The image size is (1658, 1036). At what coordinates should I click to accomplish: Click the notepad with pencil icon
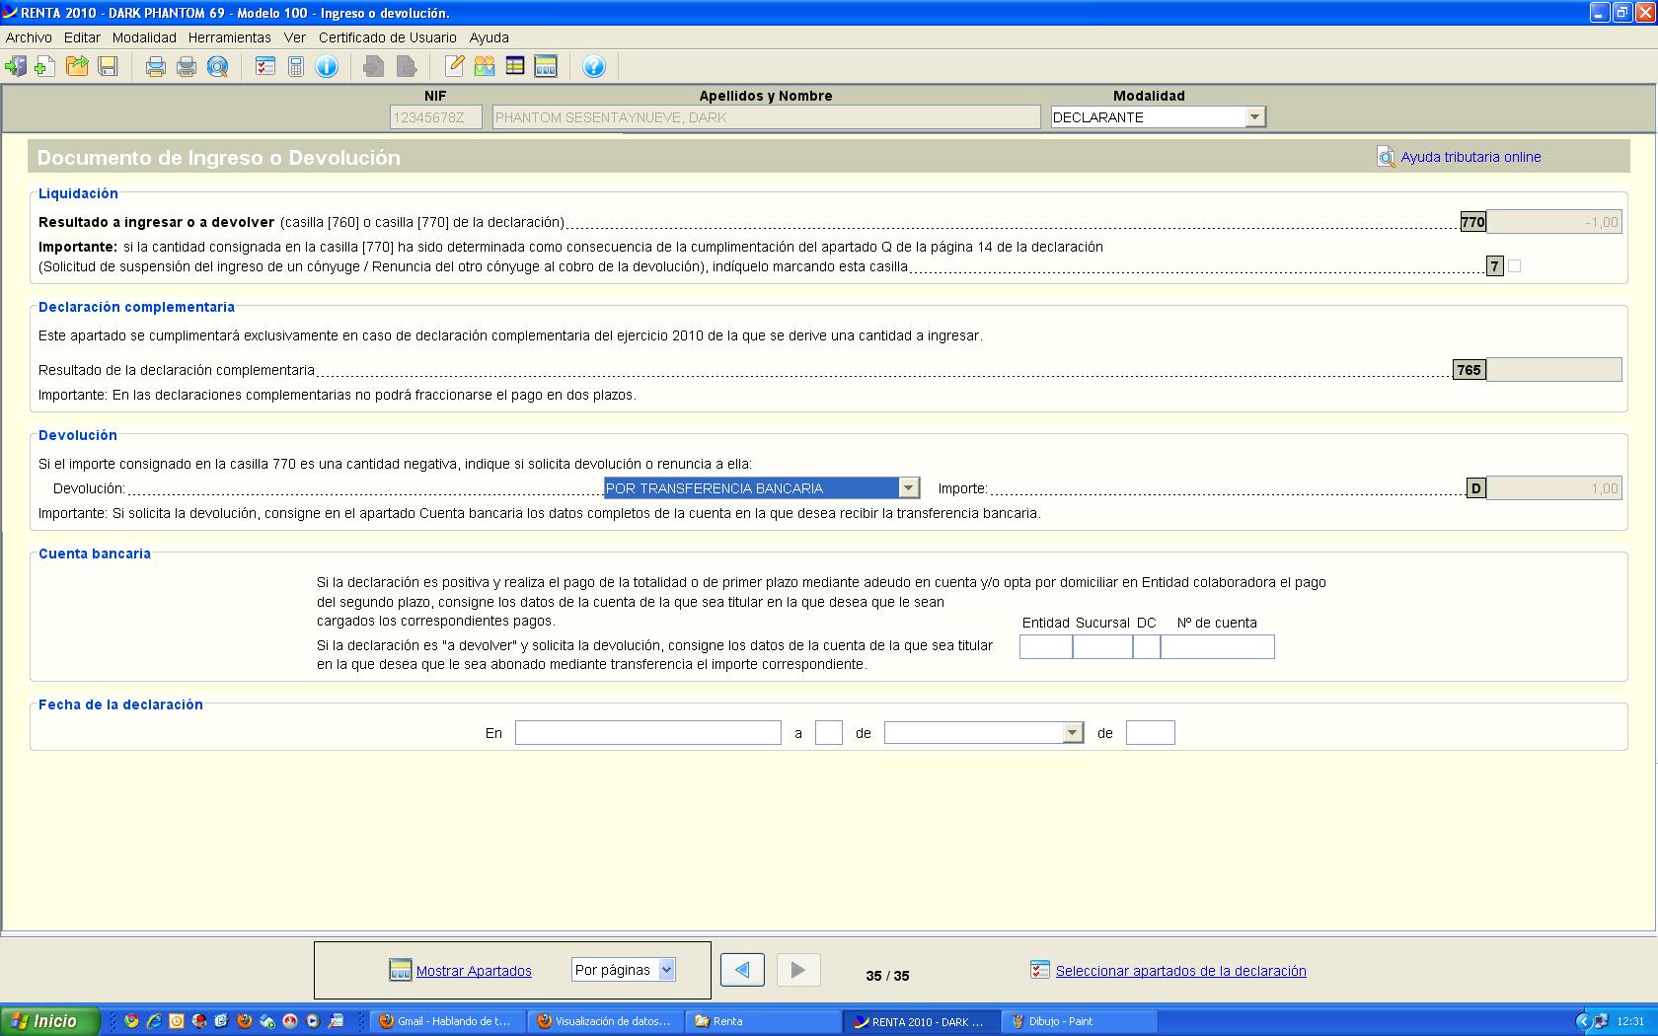(453, 66)
